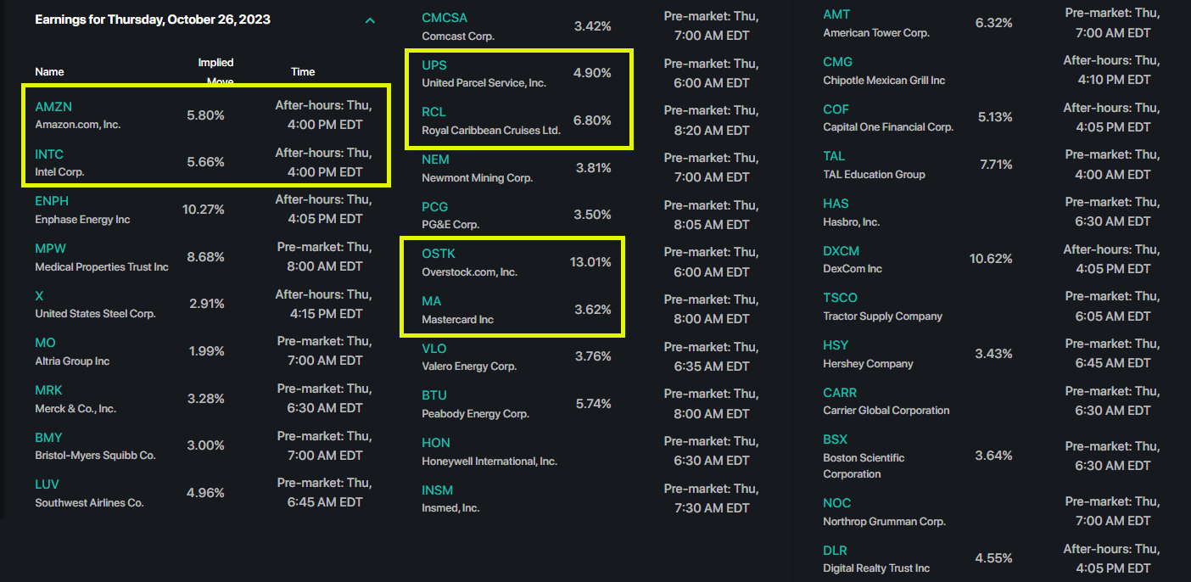Open the NEM Newmont Mining ticker
Screen dimensions: 1191x582
point(435,159)
